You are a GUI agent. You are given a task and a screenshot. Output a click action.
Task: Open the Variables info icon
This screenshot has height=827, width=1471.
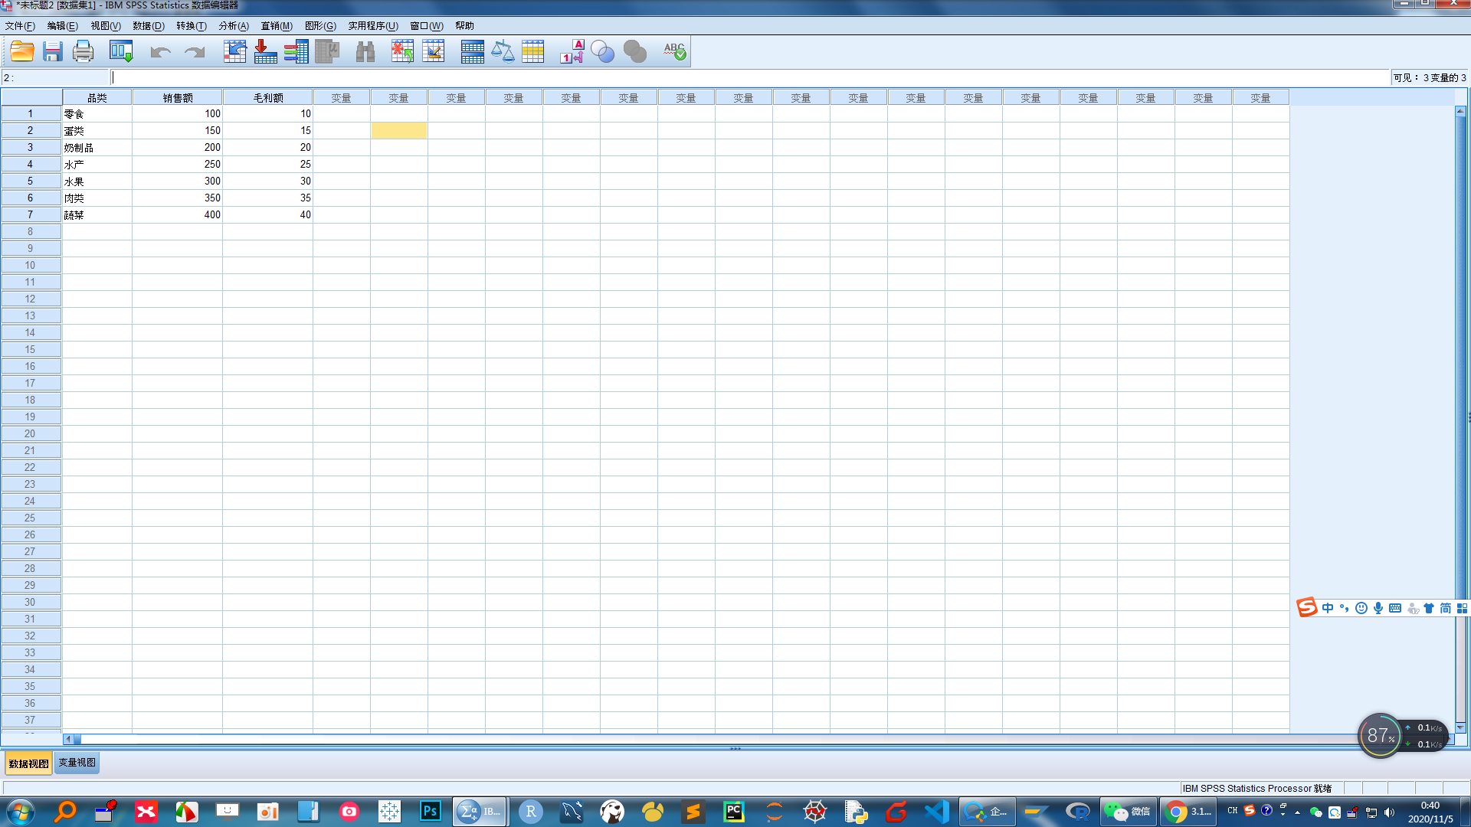pos(296,52)
